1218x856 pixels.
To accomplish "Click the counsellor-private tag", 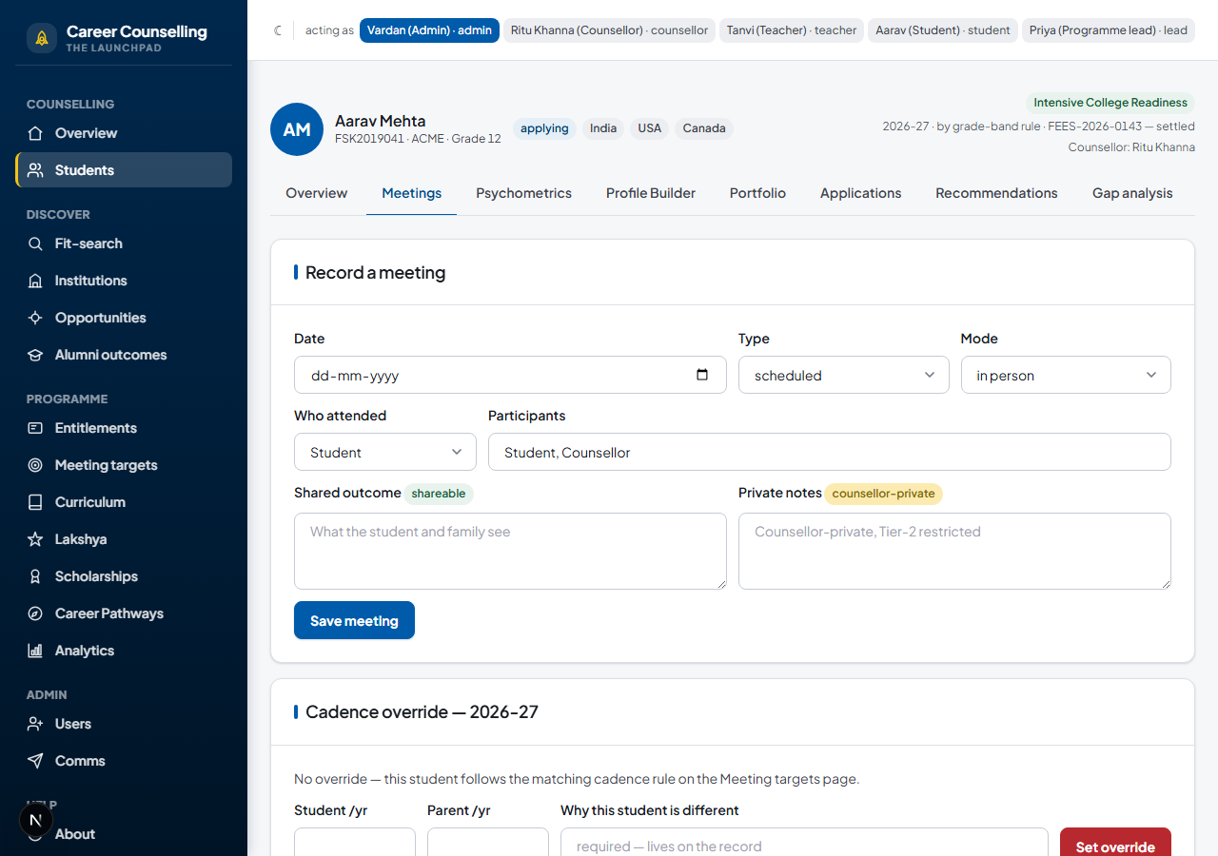I will pos(884,494).
